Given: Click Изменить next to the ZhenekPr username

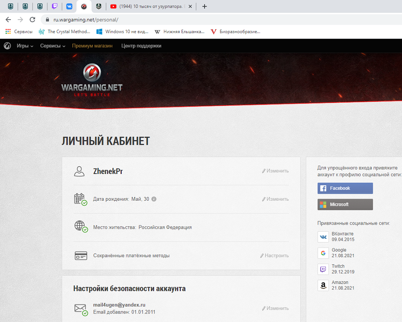Looking at the screenshot, I should tap(275, 171).
